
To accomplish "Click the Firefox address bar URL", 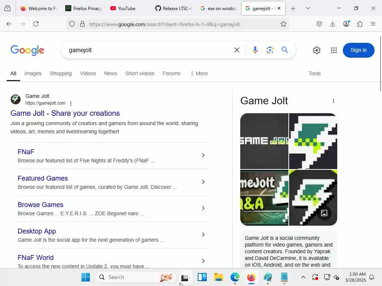I will [165, 24].
